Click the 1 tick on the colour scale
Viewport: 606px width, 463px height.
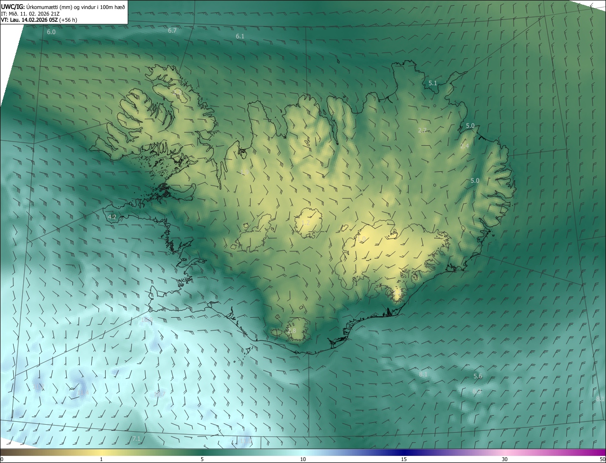[x=101, y=459]
